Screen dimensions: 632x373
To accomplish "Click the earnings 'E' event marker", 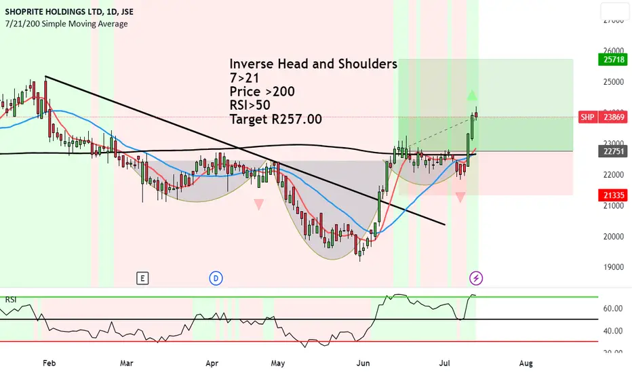I will (142, 278).
